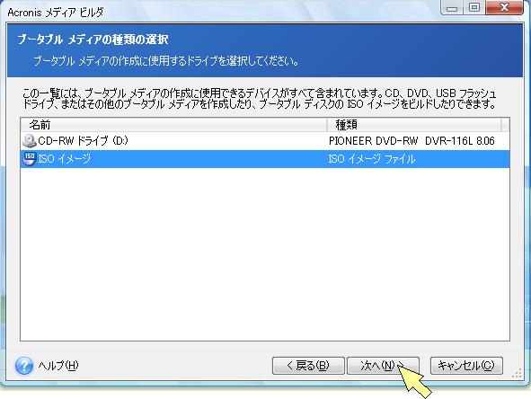Click the blue help question mark icon
This screenshot has width=531, height=399.
coord(24,366)
